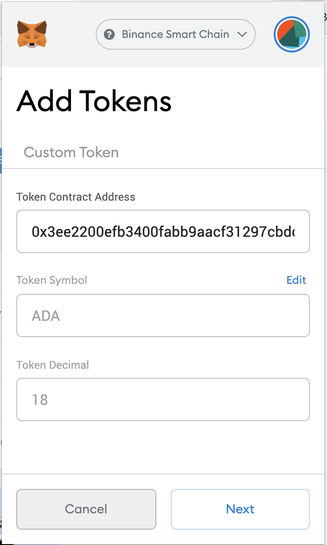The width and height of the screenshot is (327, 545).
Task: Focus the Token Contract Address field
Action: pyautogui.click(x=163, y=231)
